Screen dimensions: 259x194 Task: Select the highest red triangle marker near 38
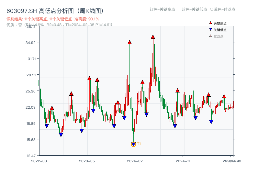[x=153, y=37]
